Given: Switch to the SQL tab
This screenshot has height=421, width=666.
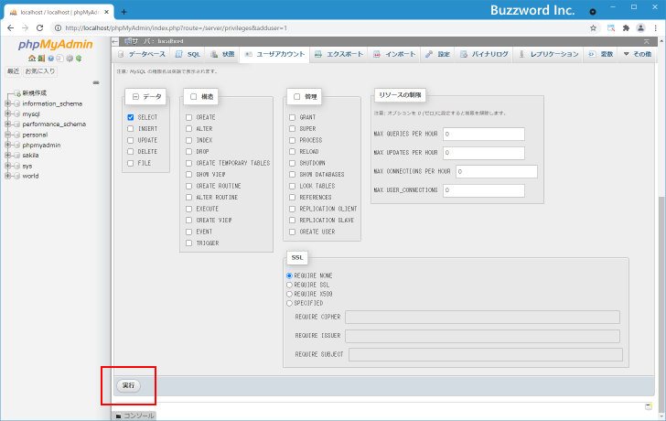Looking at the screenshot, I should (x=188, y=54).
